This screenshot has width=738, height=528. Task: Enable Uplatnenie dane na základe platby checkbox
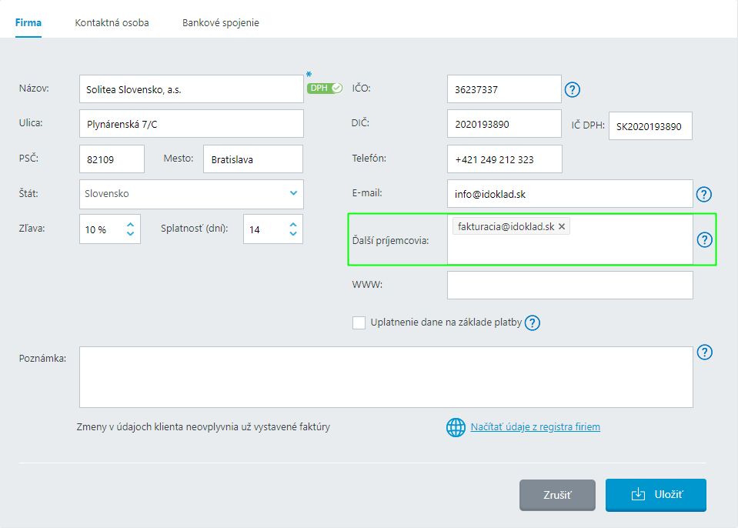coord(359,322)
